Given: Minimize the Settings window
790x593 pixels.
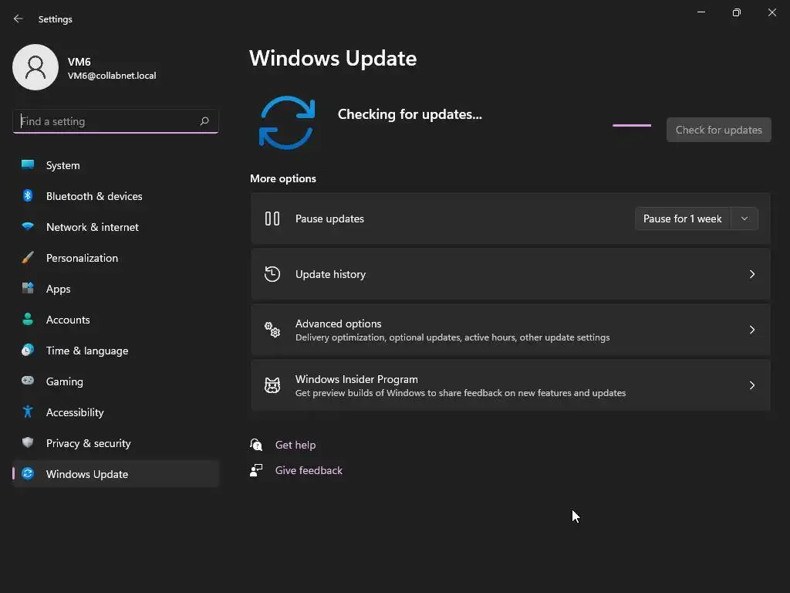Looking at the screenshot, I should click(701, 12).
